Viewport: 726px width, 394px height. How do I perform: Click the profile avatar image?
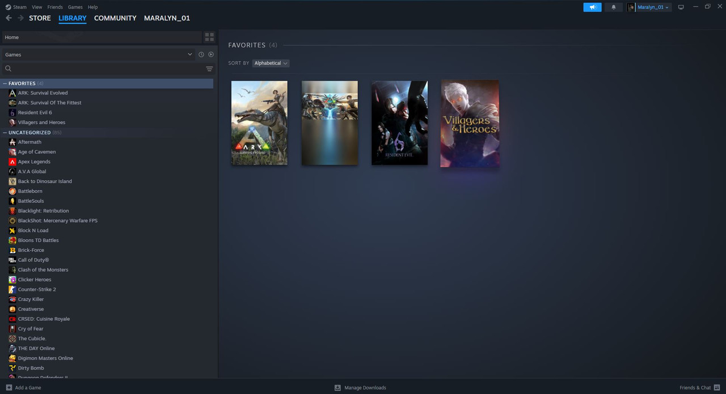[631, 7]
